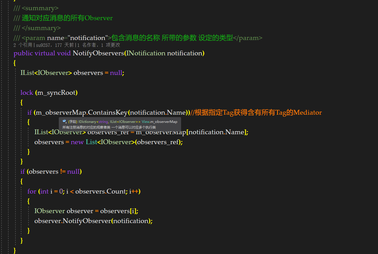Click the "virtual" keyword

click(45, 53)
